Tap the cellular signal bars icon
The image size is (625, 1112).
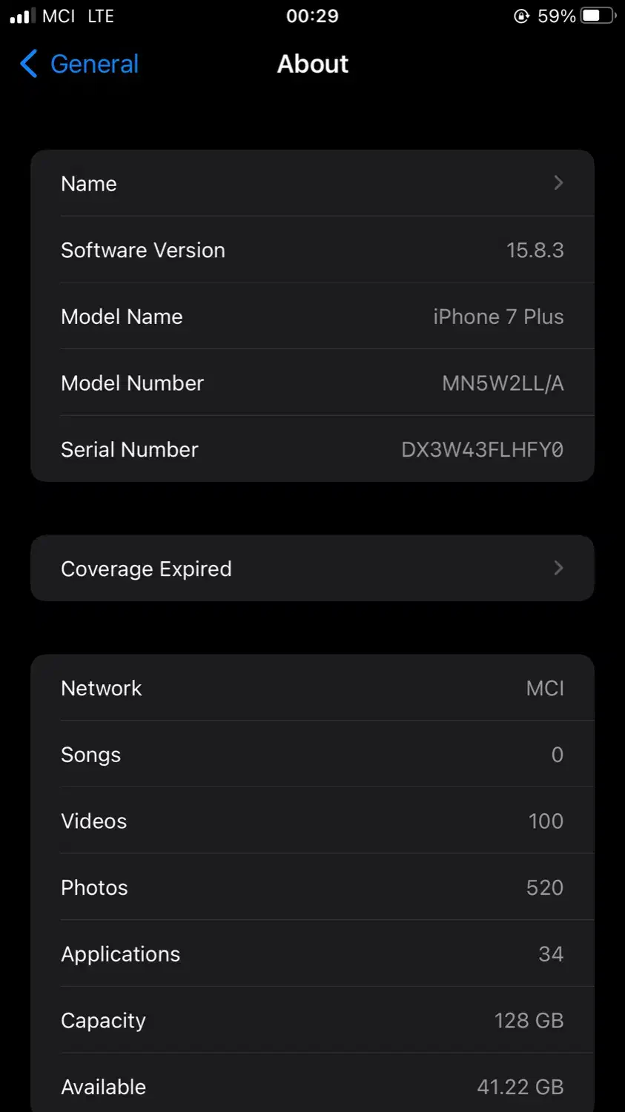click(x=23, y=16)
